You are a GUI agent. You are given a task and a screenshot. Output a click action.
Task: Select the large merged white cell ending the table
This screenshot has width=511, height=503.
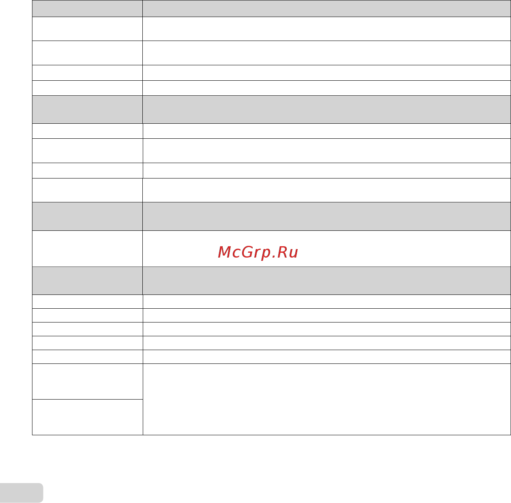coord(326,400)
